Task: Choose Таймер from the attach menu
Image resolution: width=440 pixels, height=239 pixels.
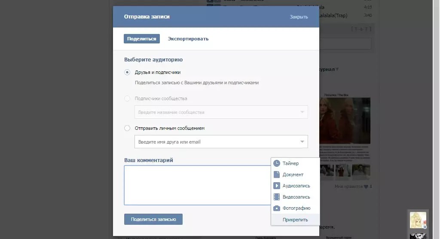Action: point(295,163)
